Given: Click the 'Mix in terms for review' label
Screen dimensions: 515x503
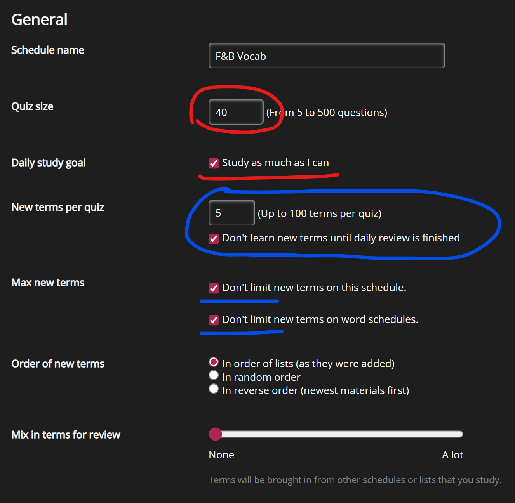Looking at the screenshot, I should [x=66, y=434].
